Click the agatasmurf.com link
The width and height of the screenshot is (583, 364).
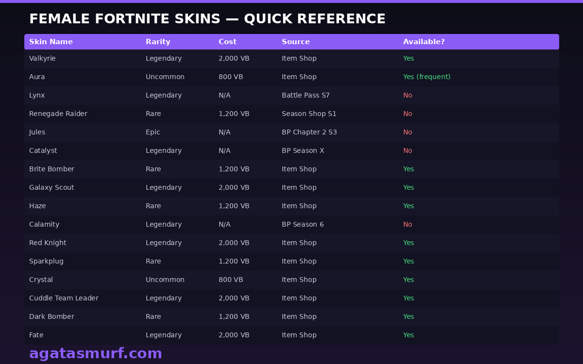coord(96,353)
